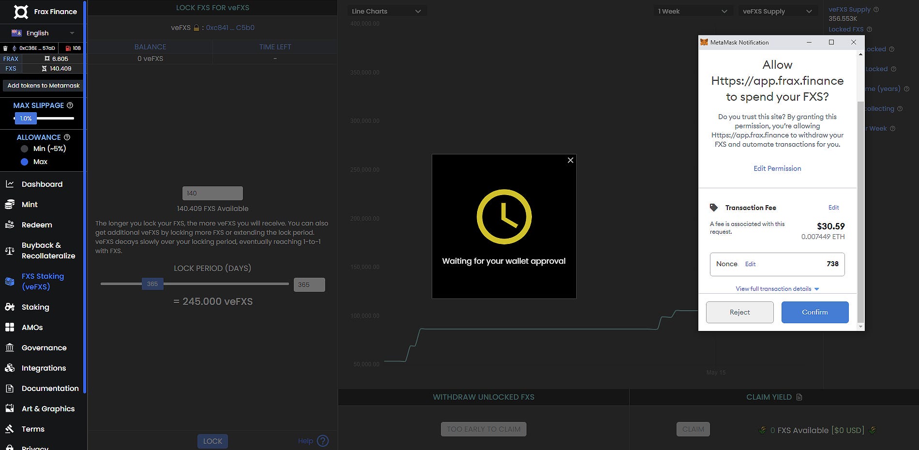919x450 pixels.
Task: Click the Frax Finance logo icon
Action: click(x=21, y=12)
